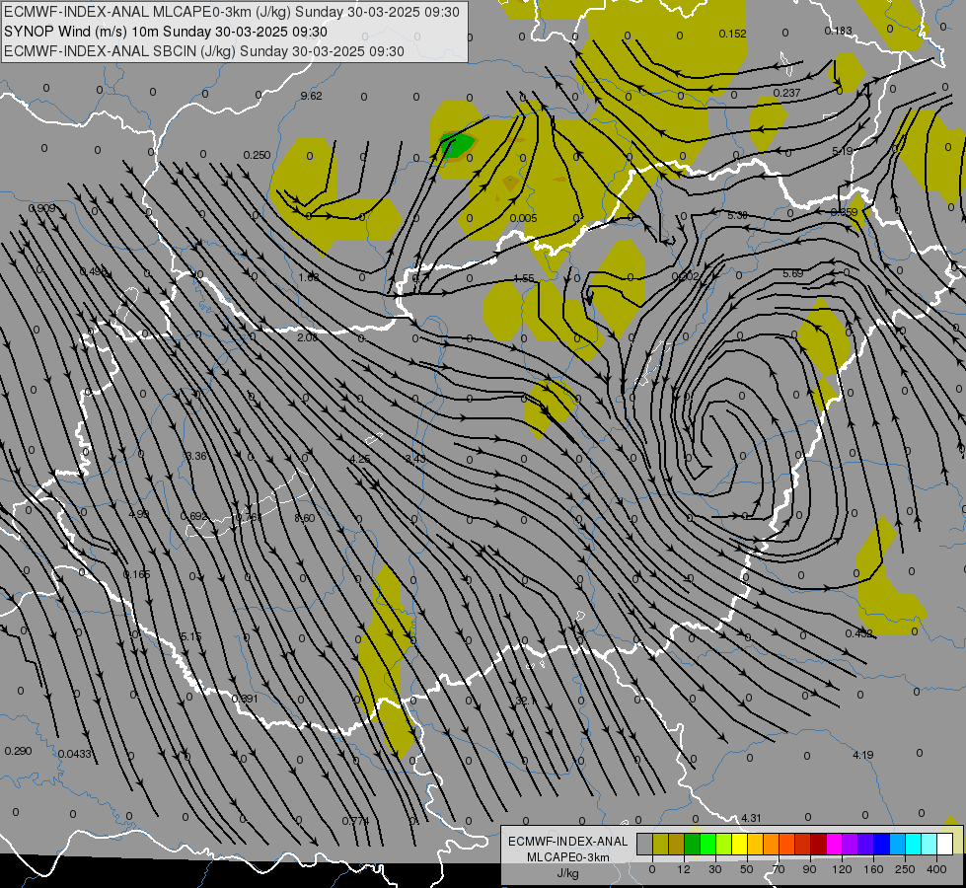Click the lime yellow-green legend swatch
The width and height of the screenshot is (966, 888).
[724, 844]
